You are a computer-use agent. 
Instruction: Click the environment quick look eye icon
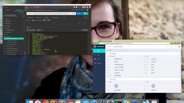[87, 10]
